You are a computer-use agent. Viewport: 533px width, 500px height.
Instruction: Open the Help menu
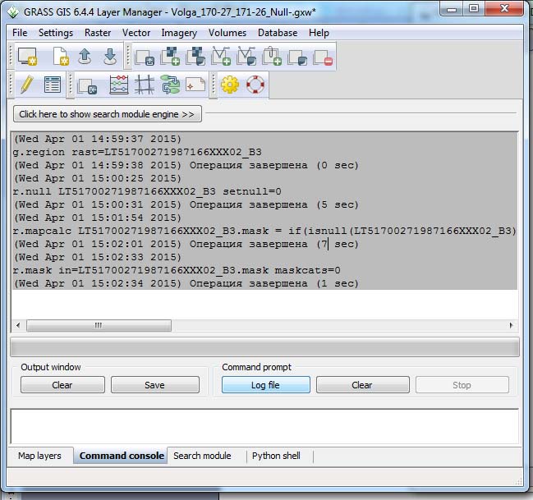point(319,33)
